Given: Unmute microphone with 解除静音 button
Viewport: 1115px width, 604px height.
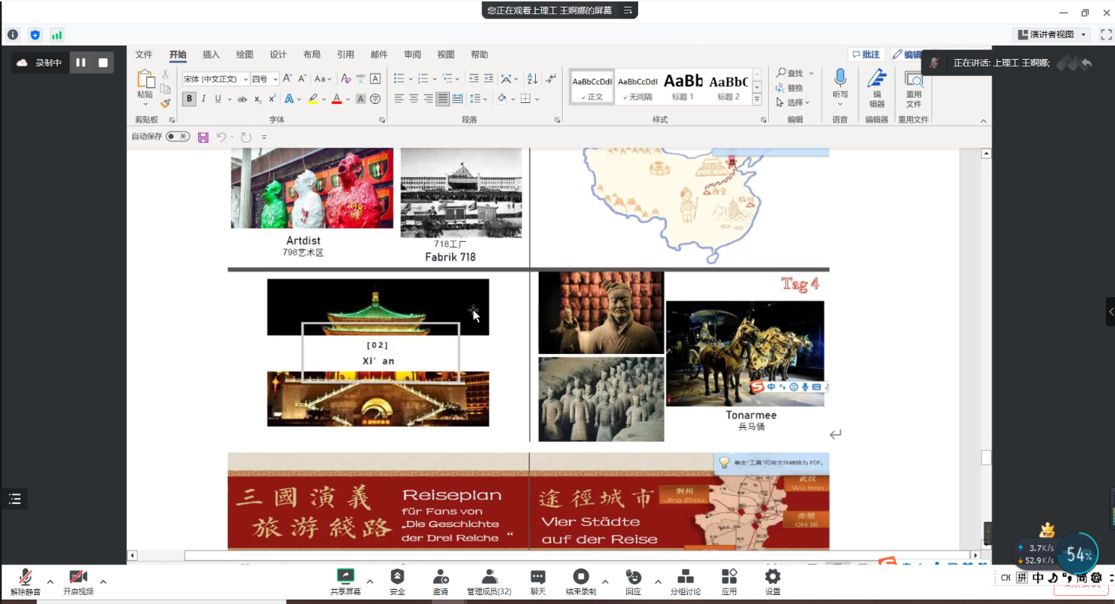Looking at the screenshot, I should pos(25,581).
